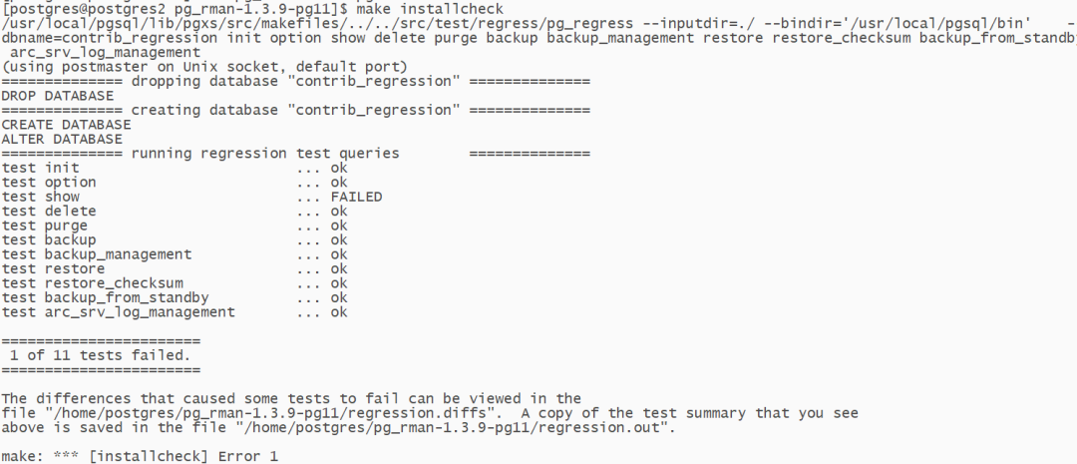Click the "CREATE DATABASE" output line

(67, 125)
